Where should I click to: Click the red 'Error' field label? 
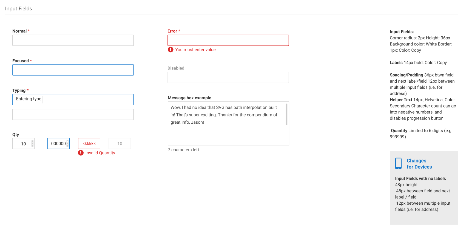[x=172, y=31]
